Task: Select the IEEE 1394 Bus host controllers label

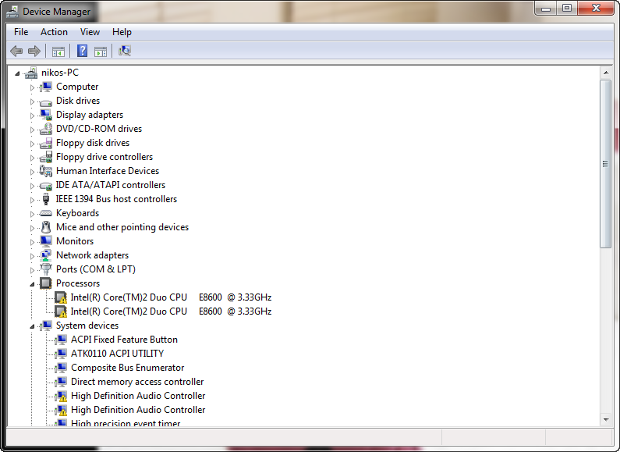Action: tap(116, 199)
